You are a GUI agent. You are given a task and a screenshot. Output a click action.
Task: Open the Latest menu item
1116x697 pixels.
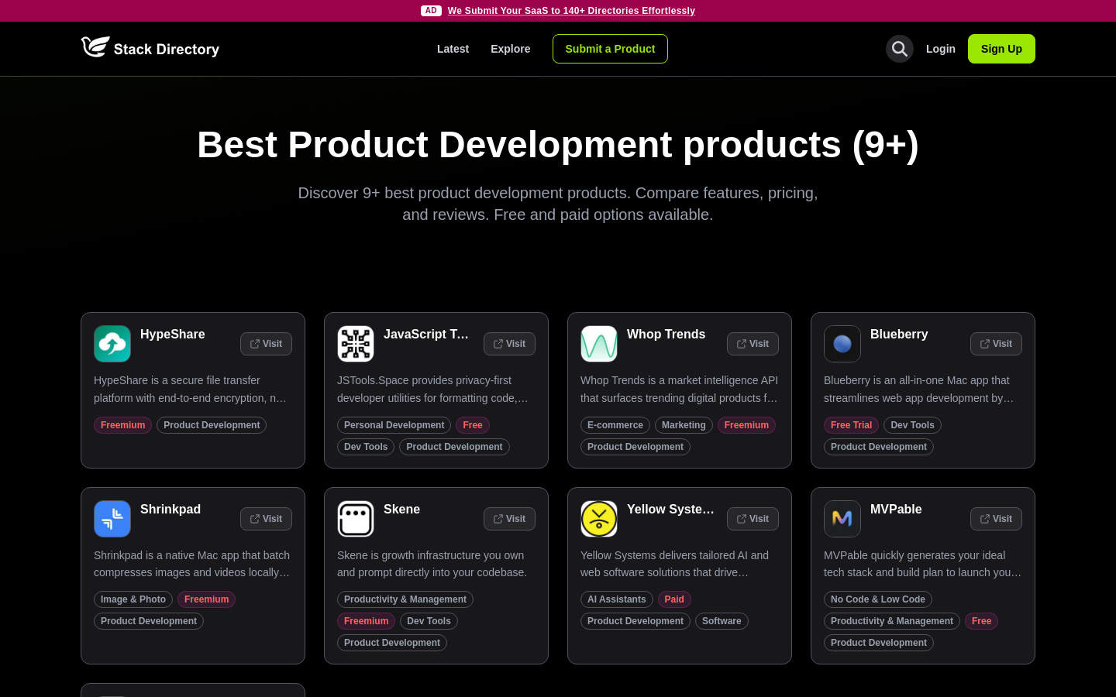click(453, 49)
